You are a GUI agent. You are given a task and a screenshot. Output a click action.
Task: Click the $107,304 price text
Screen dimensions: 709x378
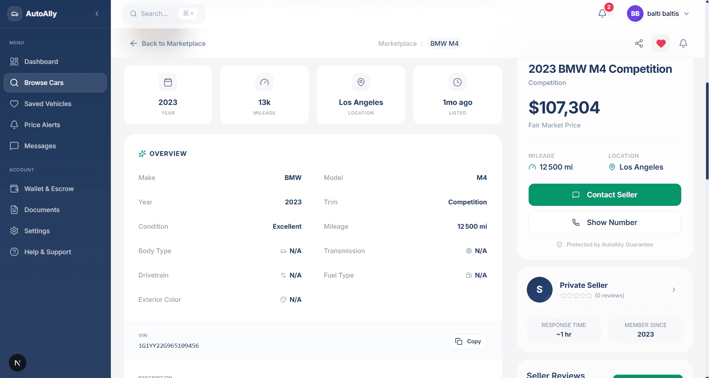[564, 108]
